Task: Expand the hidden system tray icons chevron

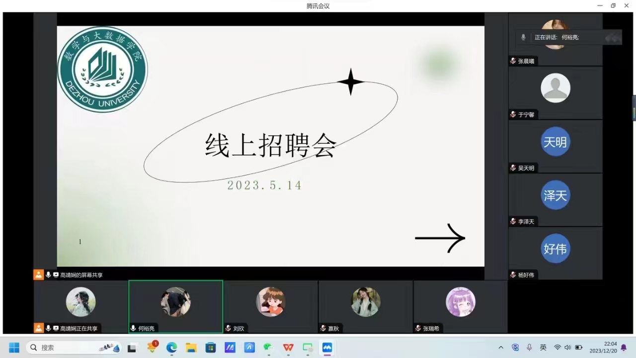Action: pos(501,348)
